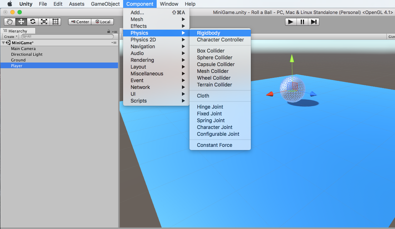Expand the Layout submenu
The image size is (395, 229).
156,67
